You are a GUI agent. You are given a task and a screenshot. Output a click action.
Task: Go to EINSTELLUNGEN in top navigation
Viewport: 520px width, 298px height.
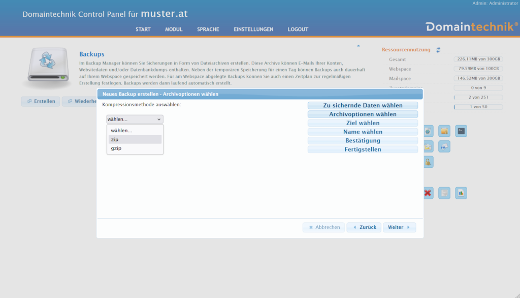pos(253,29)
